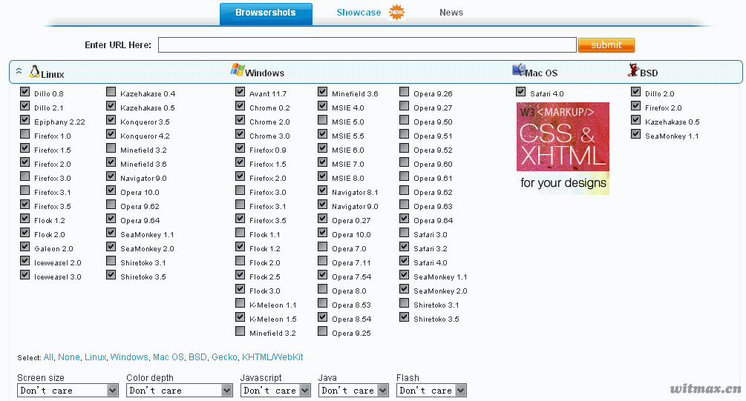The image size is (746, 401).
Task: Uncheck Chrome 3.0 under Windows
Action: click(240, 133)
